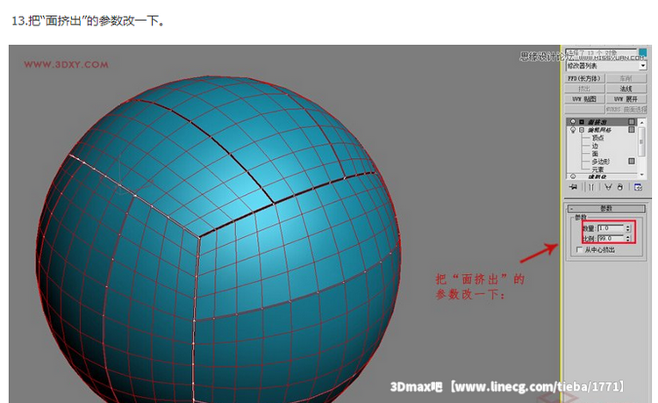The height and width of the screenshot is (403, 658).
Task: Click the square icon right of 编辑网格
Action: click(632, 130)
